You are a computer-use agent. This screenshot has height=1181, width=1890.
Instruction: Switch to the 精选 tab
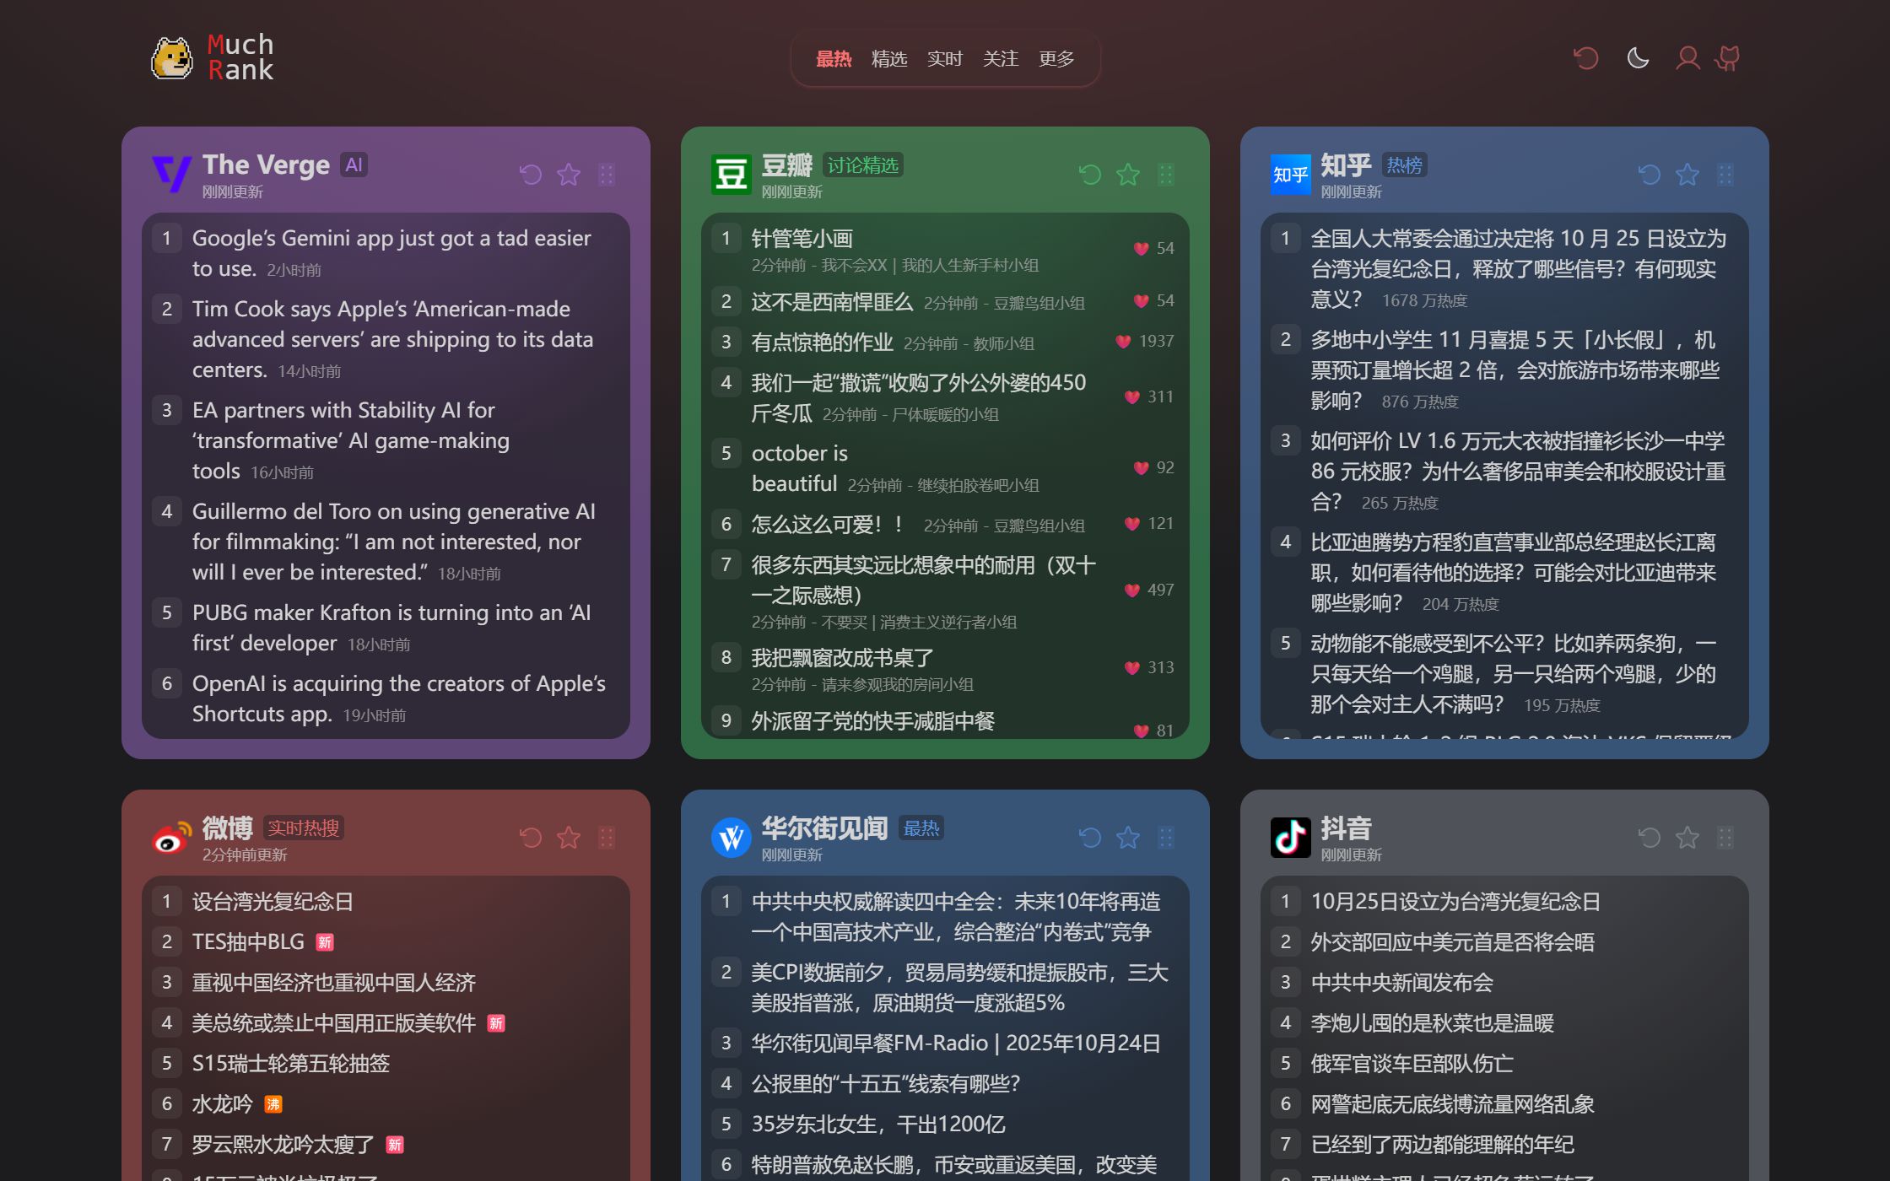tap(888, 59)
